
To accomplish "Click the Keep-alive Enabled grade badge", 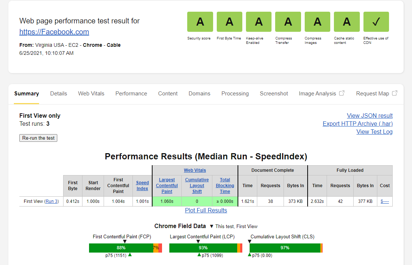I will 259,22.
